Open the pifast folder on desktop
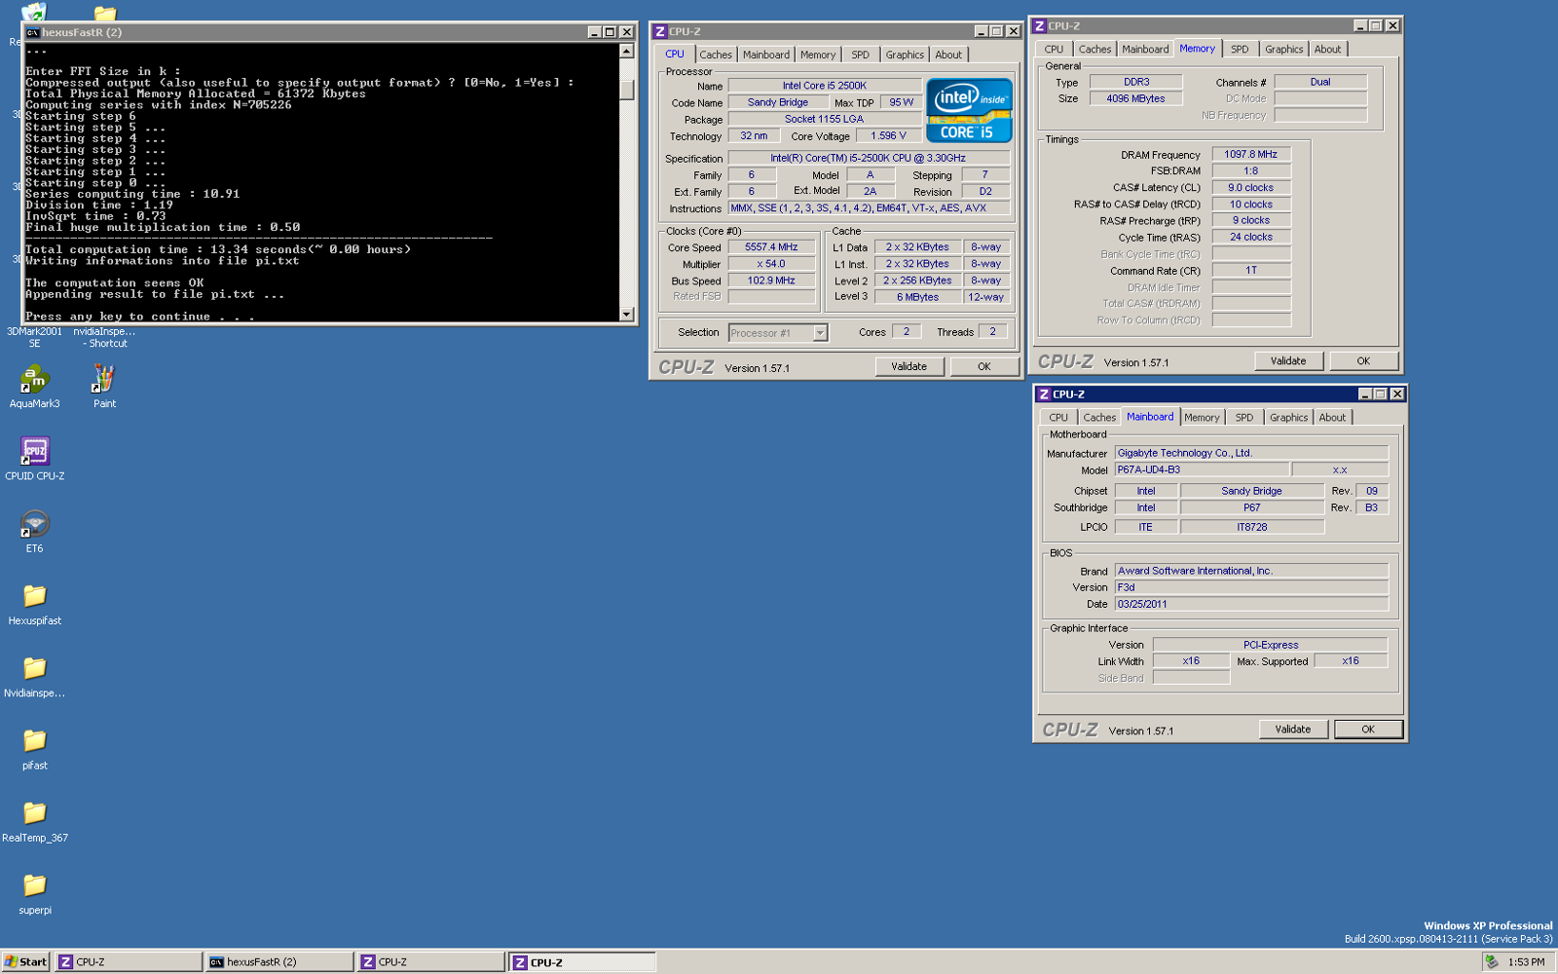 [35, 748]
